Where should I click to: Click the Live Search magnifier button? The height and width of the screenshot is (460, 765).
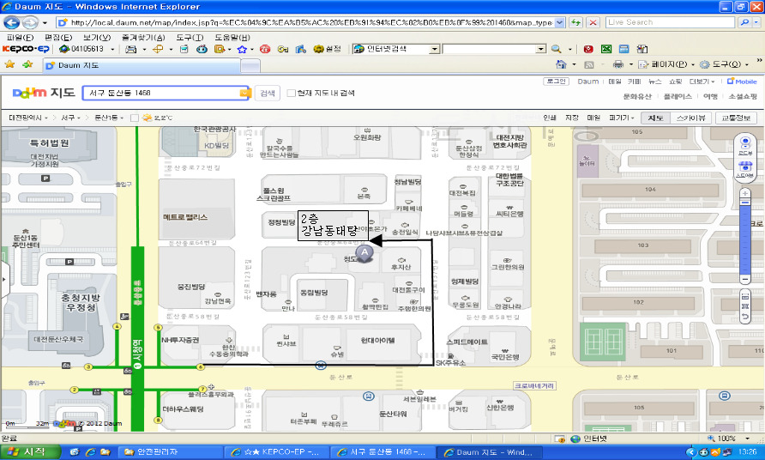(744, 22)
